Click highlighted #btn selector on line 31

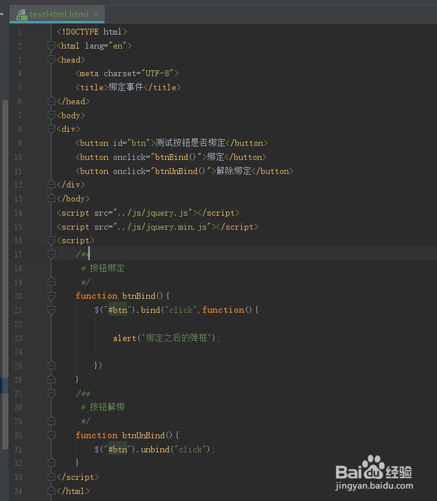coord(118,449)
